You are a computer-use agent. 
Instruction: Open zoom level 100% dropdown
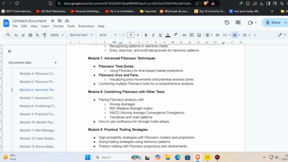point(57,35)
